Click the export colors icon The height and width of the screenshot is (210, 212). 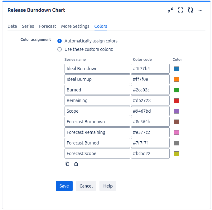pyautogui.click(x=76, y=164)
